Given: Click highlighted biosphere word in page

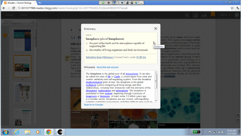Looking at the screenshot, I should [169, 76].
